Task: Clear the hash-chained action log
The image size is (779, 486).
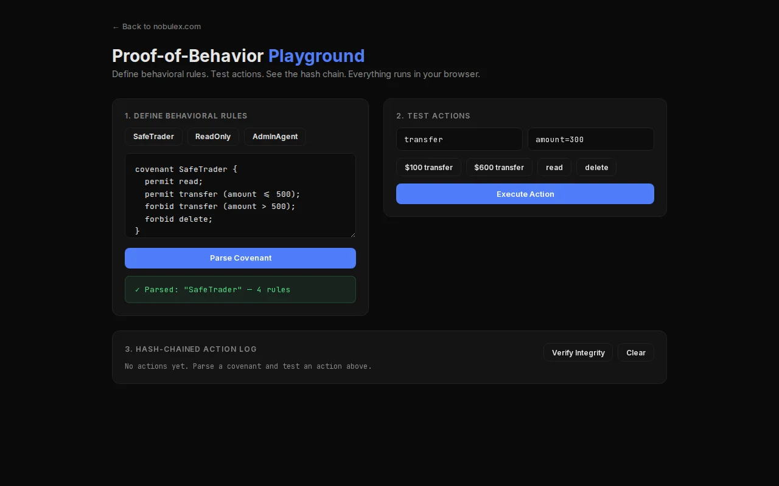Action: [x=636, y=352]
